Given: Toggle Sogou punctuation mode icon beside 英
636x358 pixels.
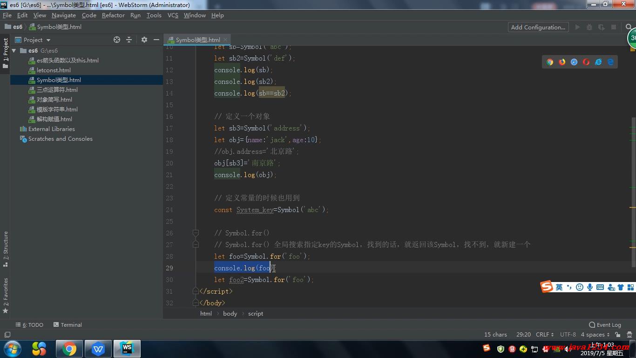Looking at the screenshot, I should click(569, 287).
